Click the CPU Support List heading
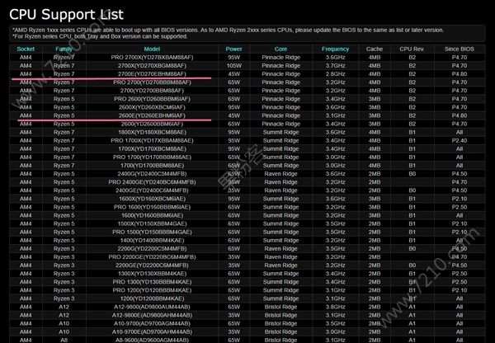Screen dimensions: 495x343 point(66,14)
